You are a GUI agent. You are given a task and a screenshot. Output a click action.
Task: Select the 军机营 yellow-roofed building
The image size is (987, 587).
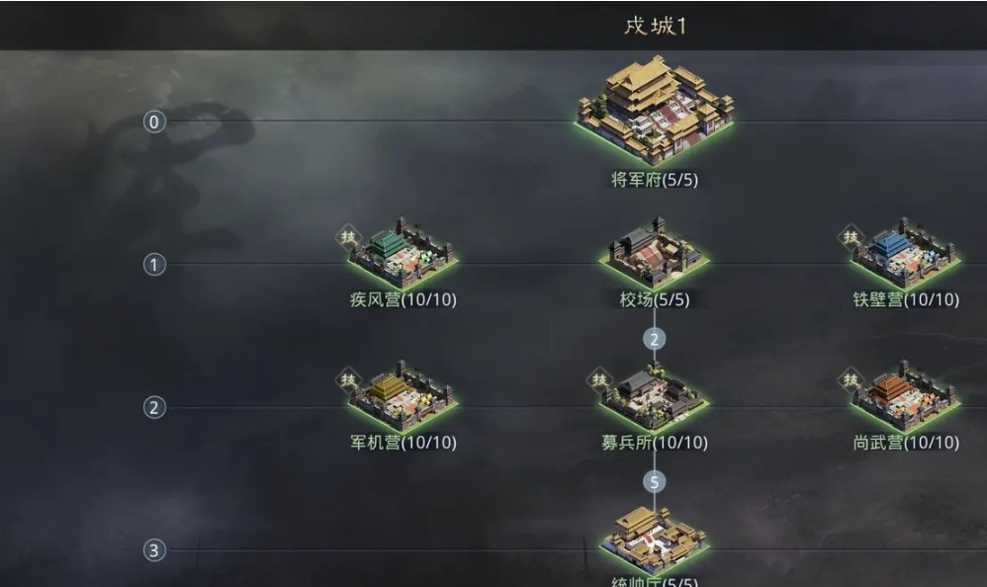403,395
